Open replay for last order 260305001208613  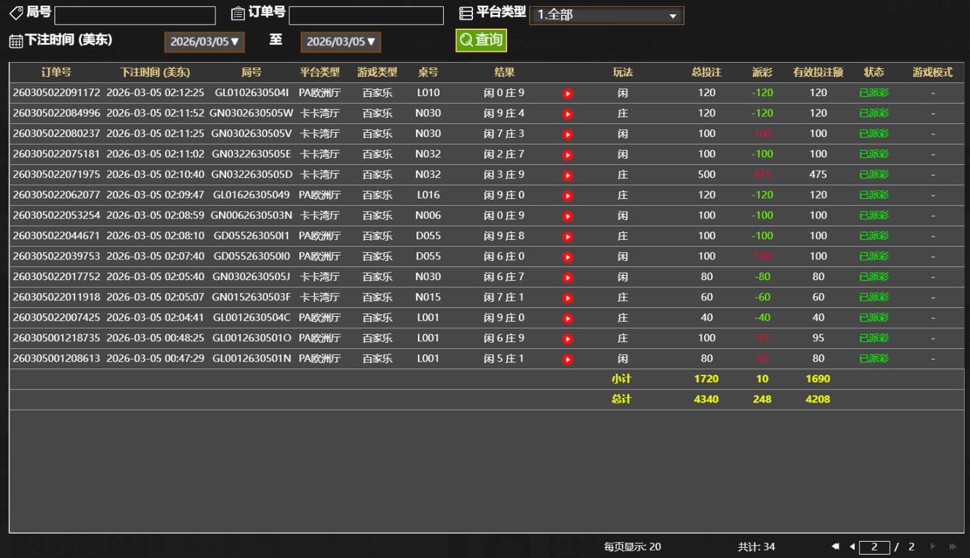567,359
